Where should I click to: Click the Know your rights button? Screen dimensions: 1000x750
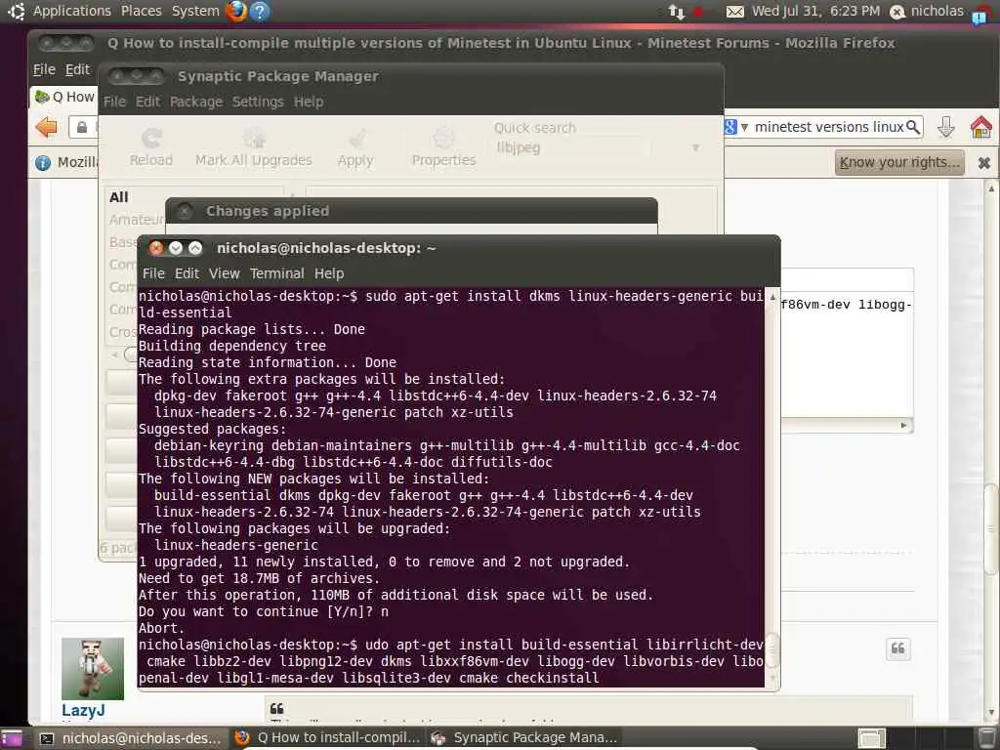tap(899, 163)
